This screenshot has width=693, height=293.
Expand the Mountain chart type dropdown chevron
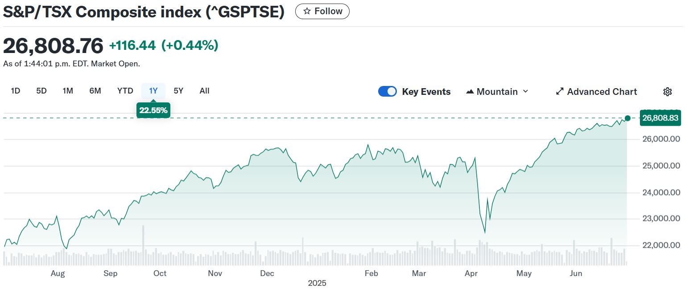525,91
